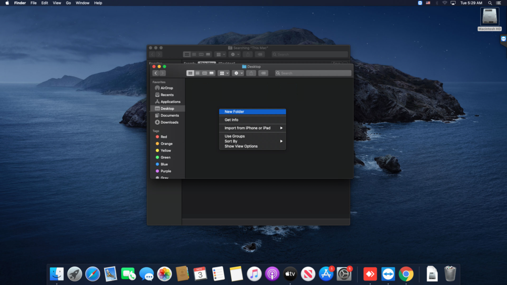Open the grouping dropdown in the toolbar
507x285 pixels.
click(x=224, y=73)
